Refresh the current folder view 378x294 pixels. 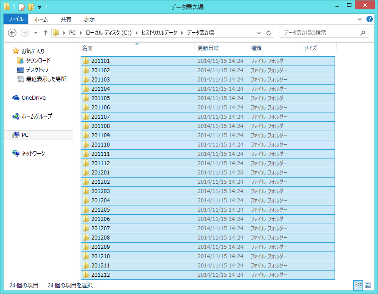pos(269,33)
